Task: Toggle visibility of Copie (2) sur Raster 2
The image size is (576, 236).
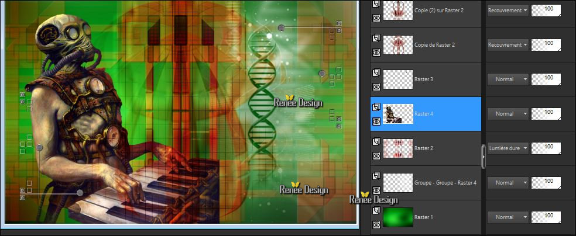Action: (376, 18)
